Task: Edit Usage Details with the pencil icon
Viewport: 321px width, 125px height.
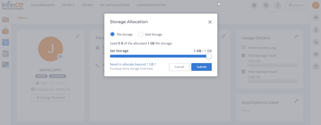Action: pyautogui.click(x=296, y=36)
